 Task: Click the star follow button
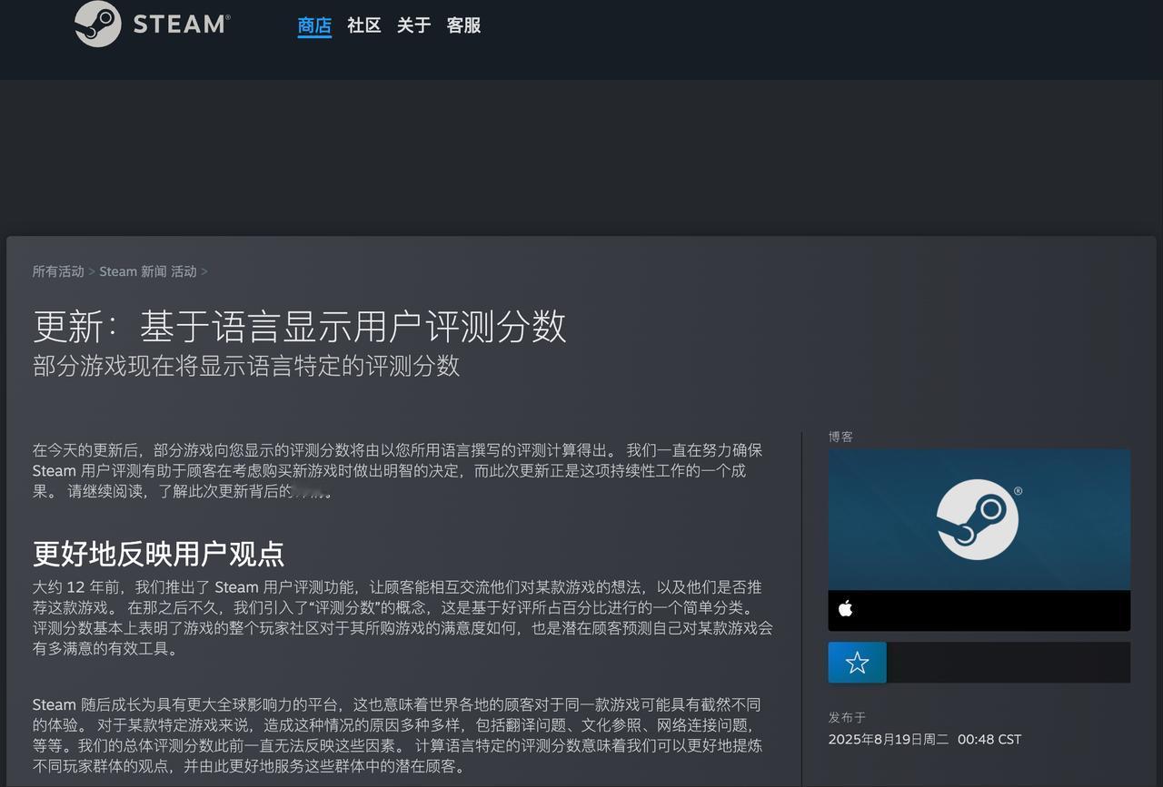[x=857, y=663]
